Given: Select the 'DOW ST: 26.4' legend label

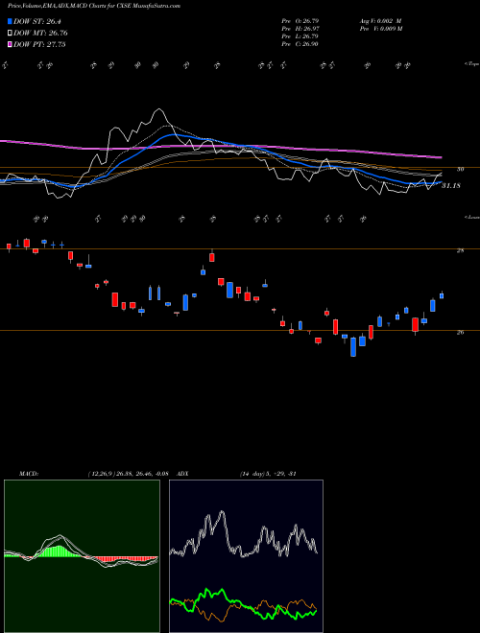Looking at the screenshot, I should (x=37, y=21).
